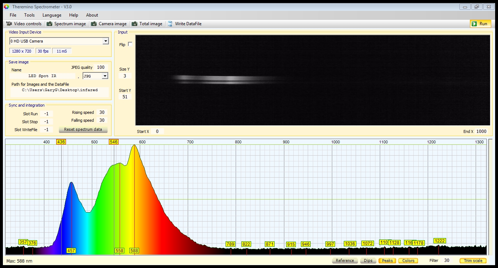Viewport: 498px width, 268px height.
Task: Click the Reset spectrum data button
Action: pos(83,129)
